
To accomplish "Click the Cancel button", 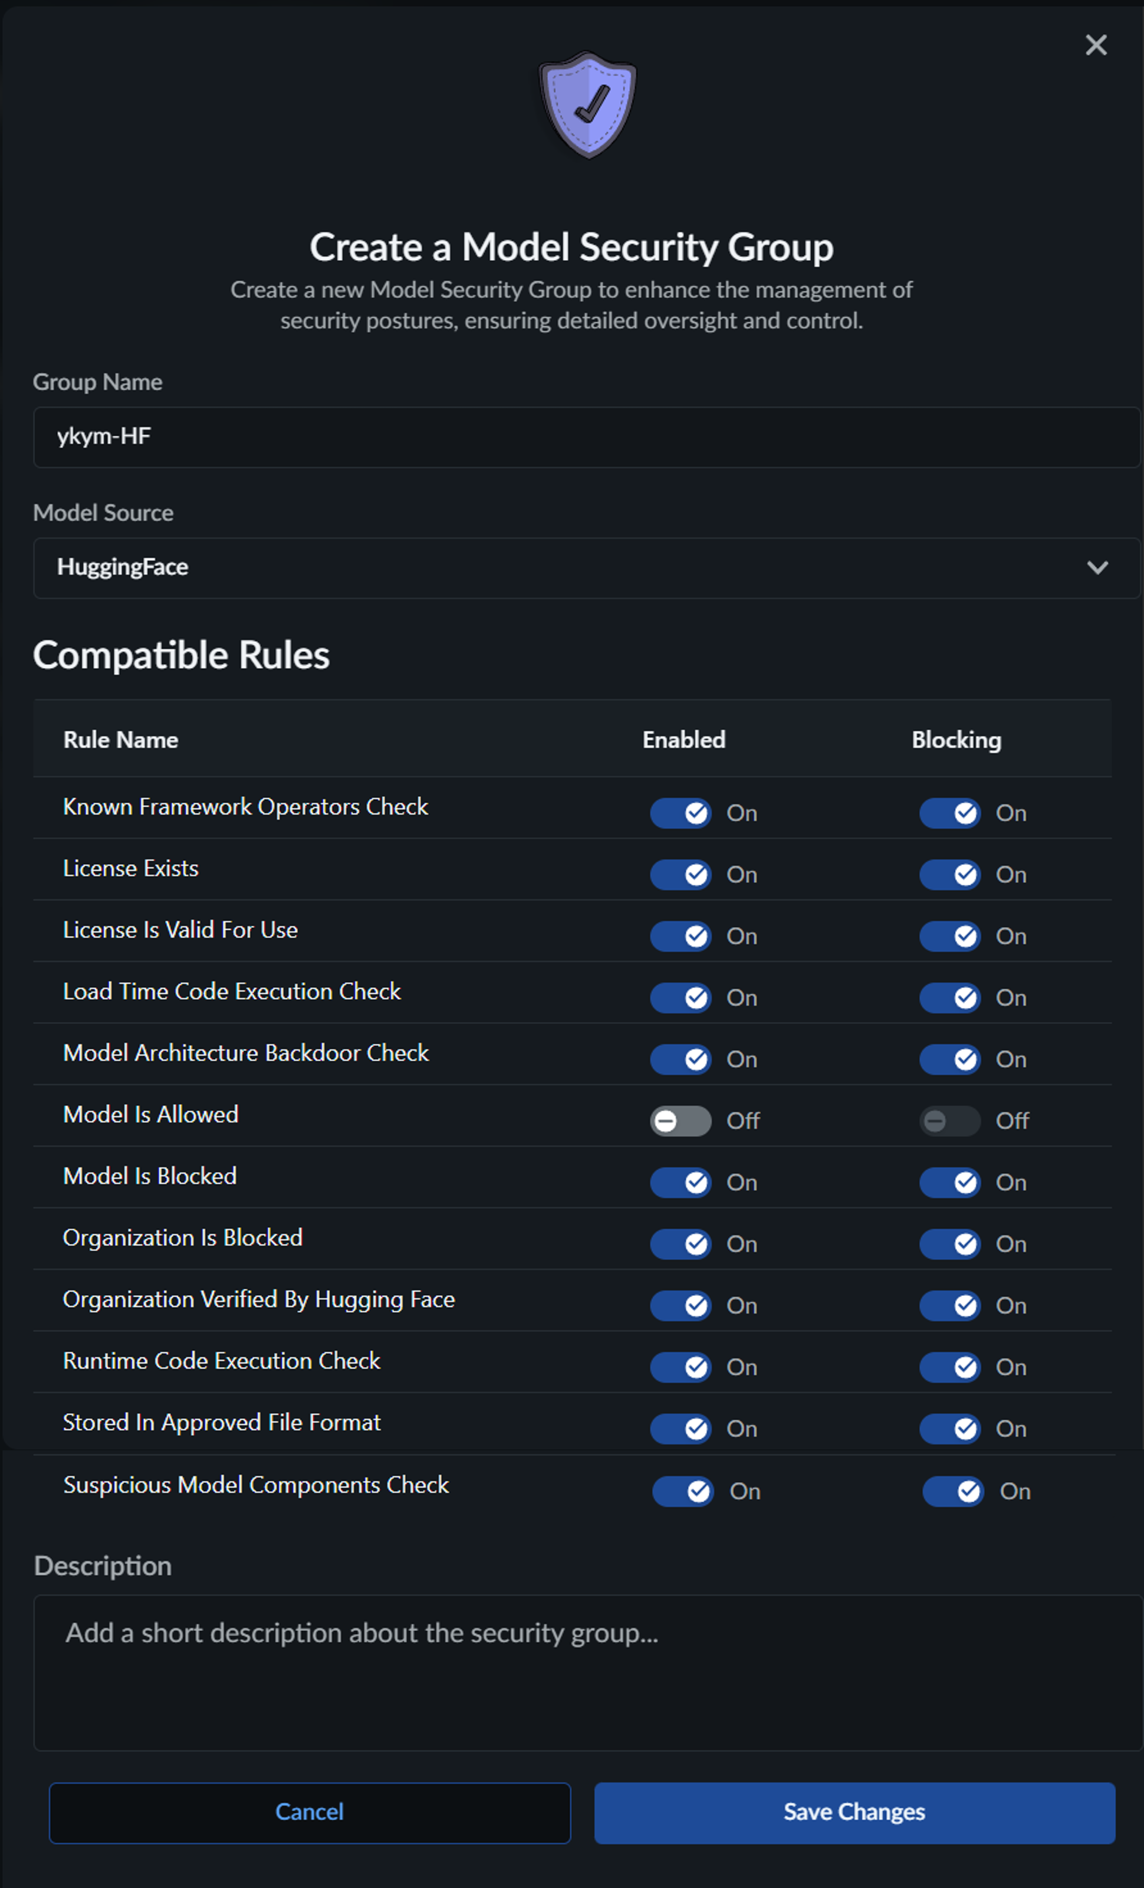I will click(310, 1812).
